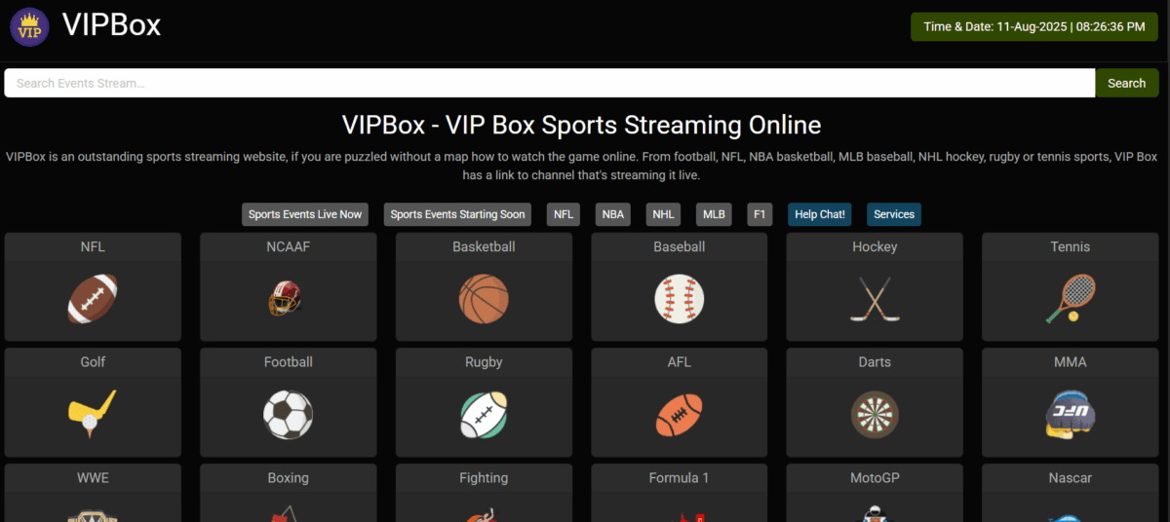1170x522 pixels.
Task: Open the Basketball ball icon
Action: pyautogui.click(x=484, y=298)
